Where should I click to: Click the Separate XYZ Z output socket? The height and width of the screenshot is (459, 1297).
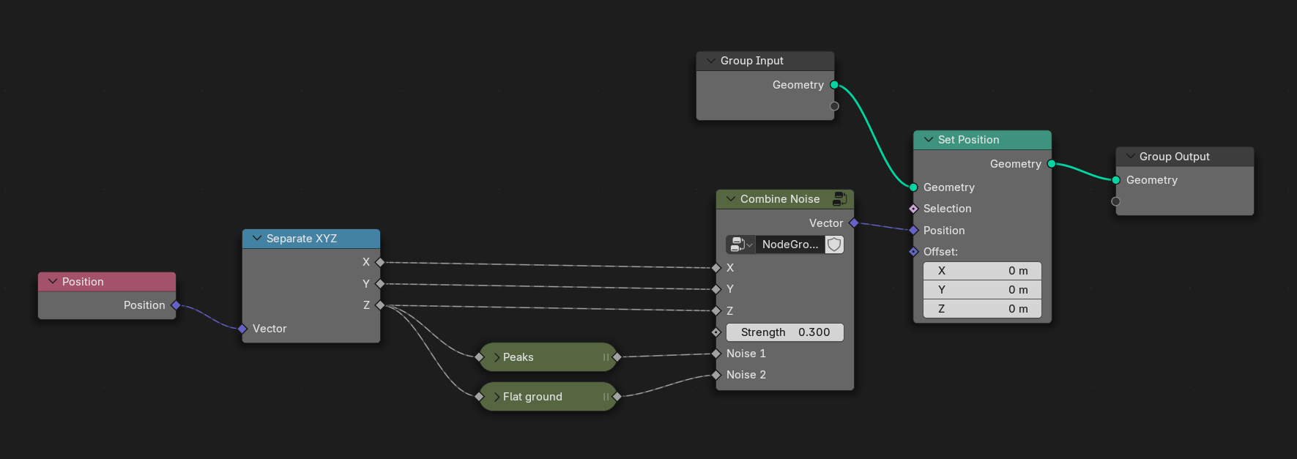[x=379, y=305]
